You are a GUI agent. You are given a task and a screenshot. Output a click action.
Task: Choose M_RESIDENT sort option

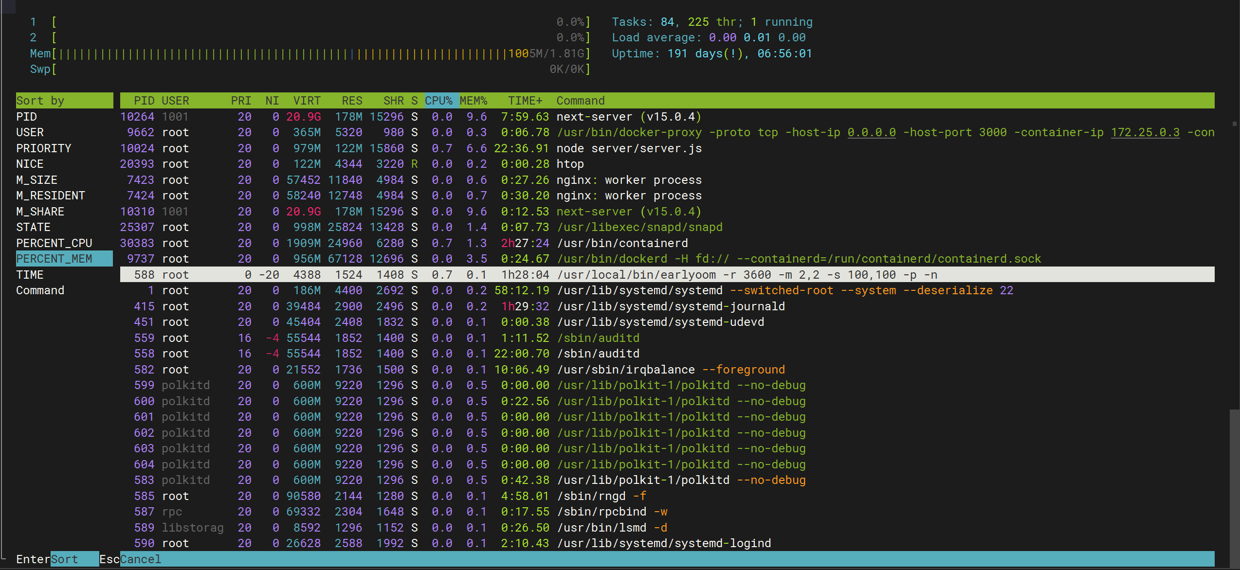tap(51, 196)
